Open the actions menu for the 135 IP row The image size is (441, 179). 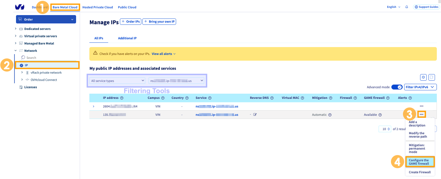(422, 114)
